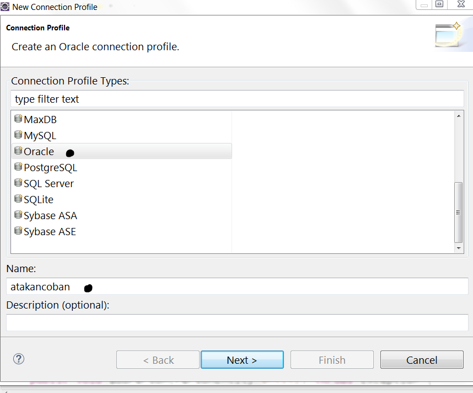
Task: Click the list scrollbar up arrow
Action: click(459, 116)
